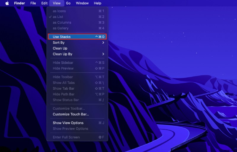Select Clean Up menu item
Image resolution: width=237 pixels, height=152 pixels.
tap(77, 48)
